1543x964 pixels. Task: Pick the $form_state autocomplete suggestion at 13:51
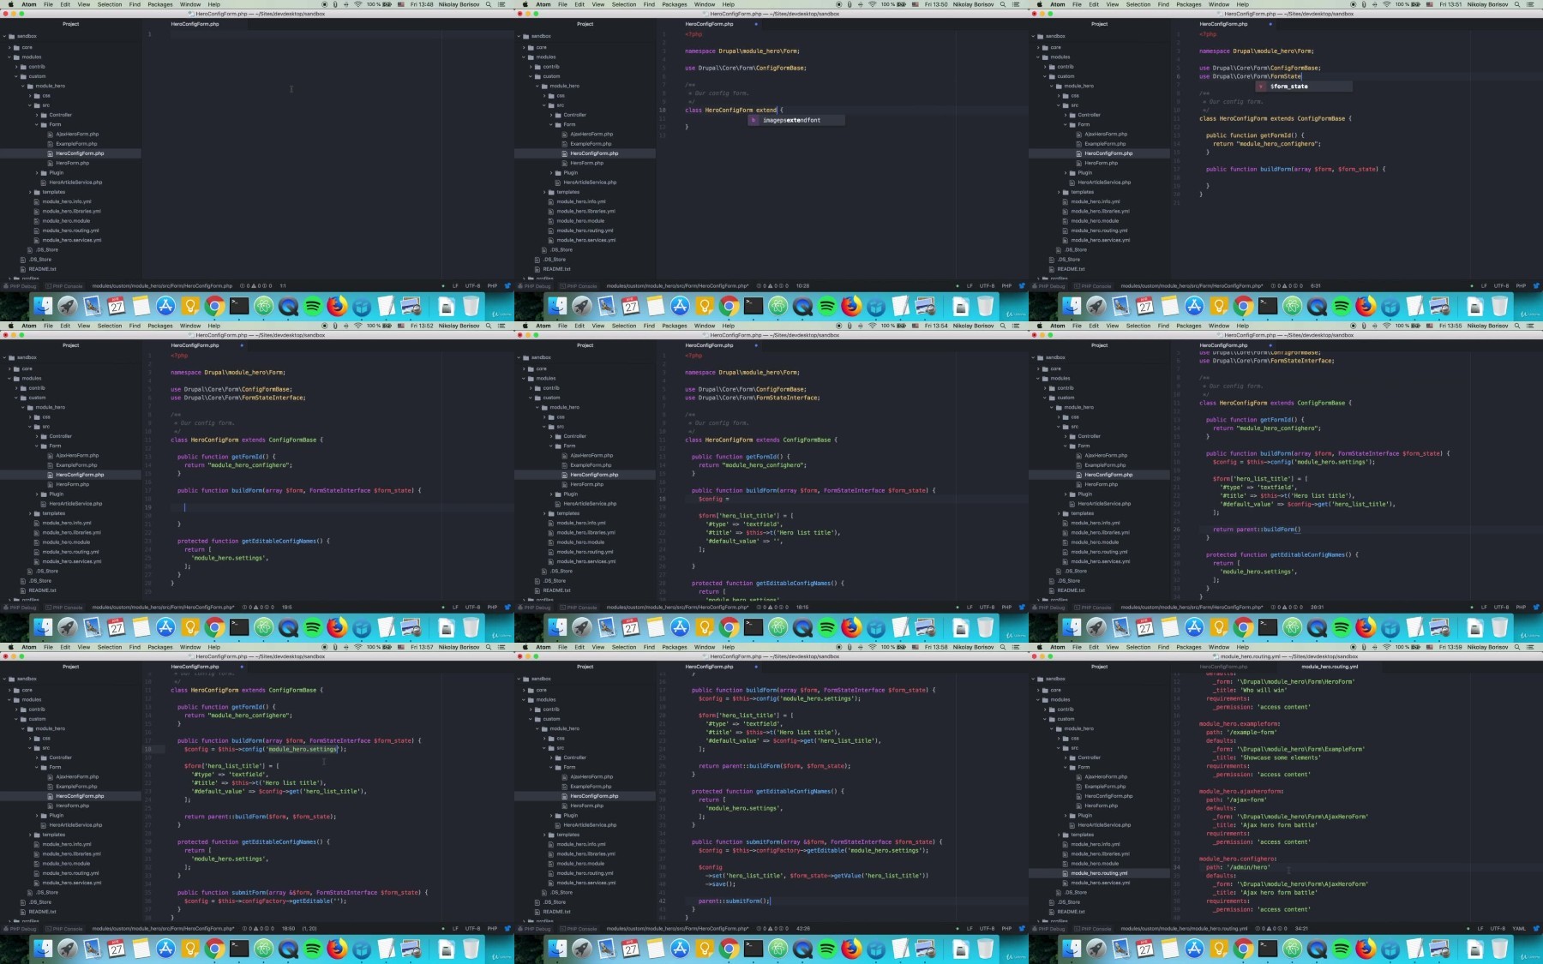click(x=1304, y=87)
